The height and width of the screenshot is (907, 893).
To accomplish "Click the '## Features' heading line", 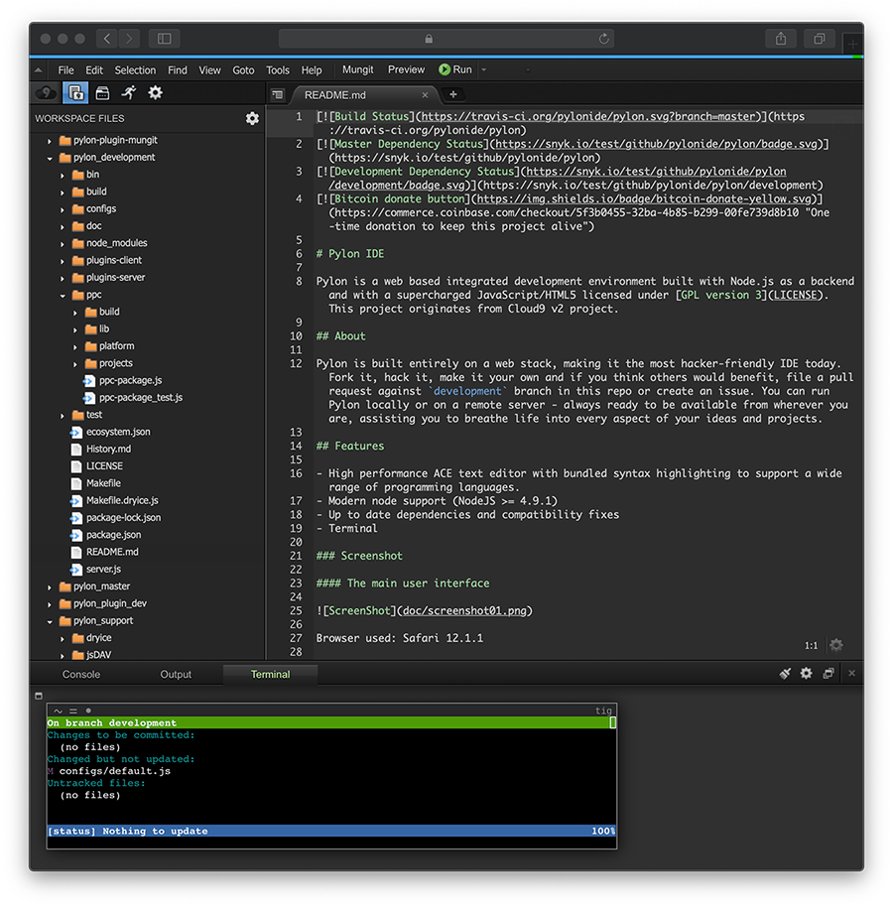I will coord(350,446).
